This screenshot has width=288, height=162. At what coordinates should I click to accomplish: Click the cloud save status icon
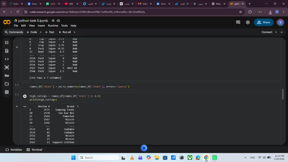click(x=58, y=20)
